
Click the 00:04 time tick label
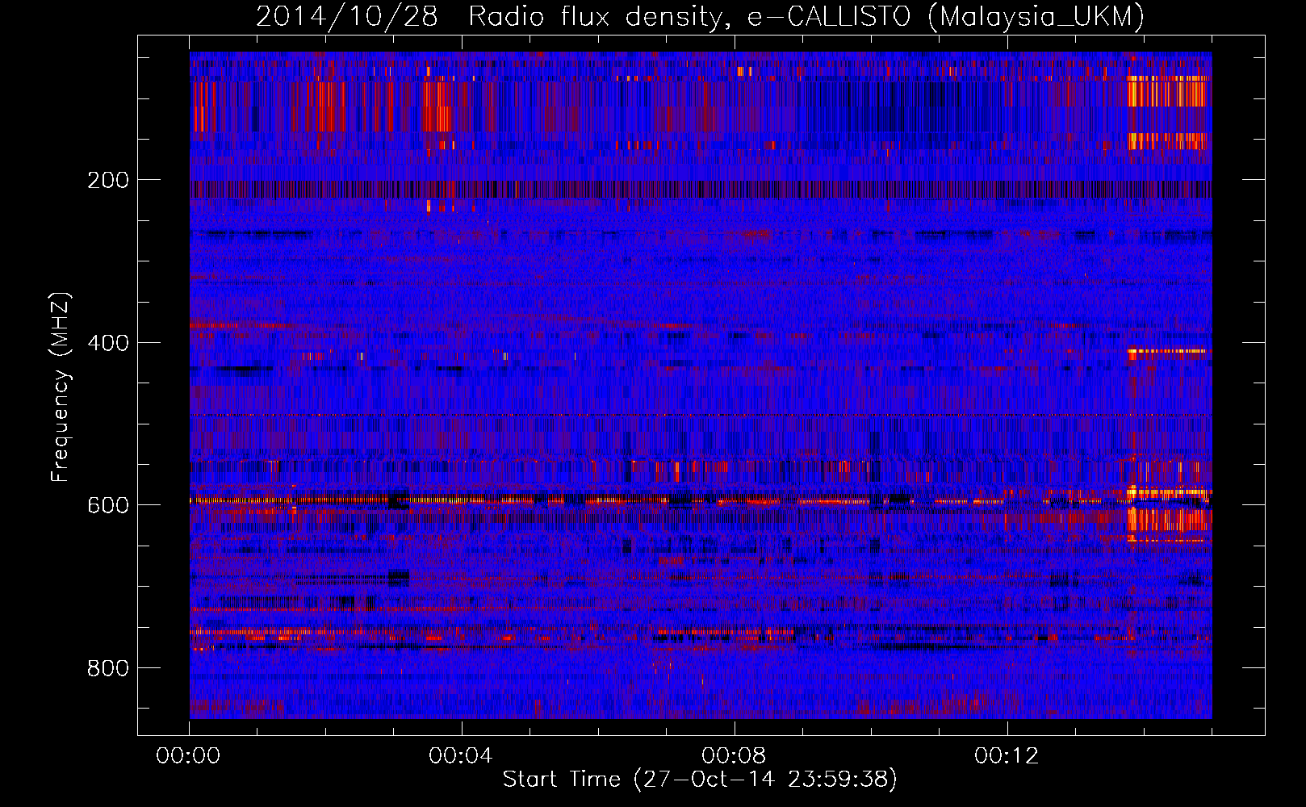pos(461,756)
